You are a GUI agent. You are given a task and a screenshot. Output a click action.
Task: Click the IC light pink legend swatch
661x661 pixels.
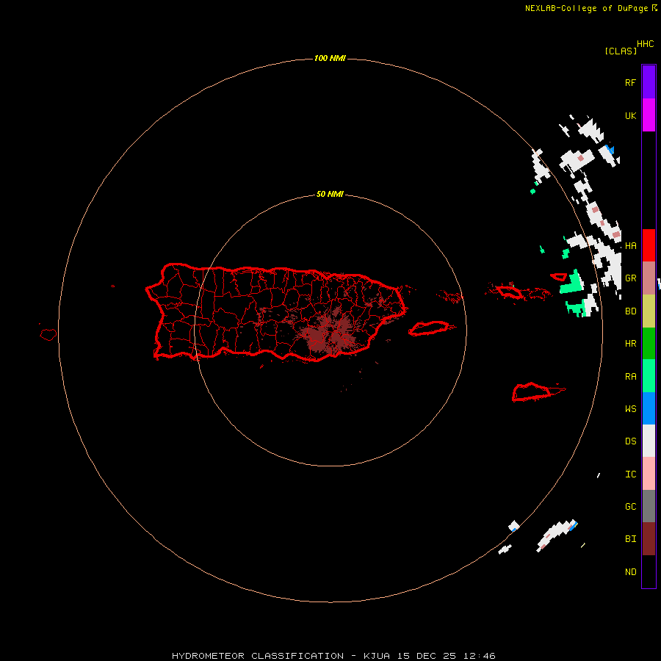pyautogui.click(x=649, y=474)
